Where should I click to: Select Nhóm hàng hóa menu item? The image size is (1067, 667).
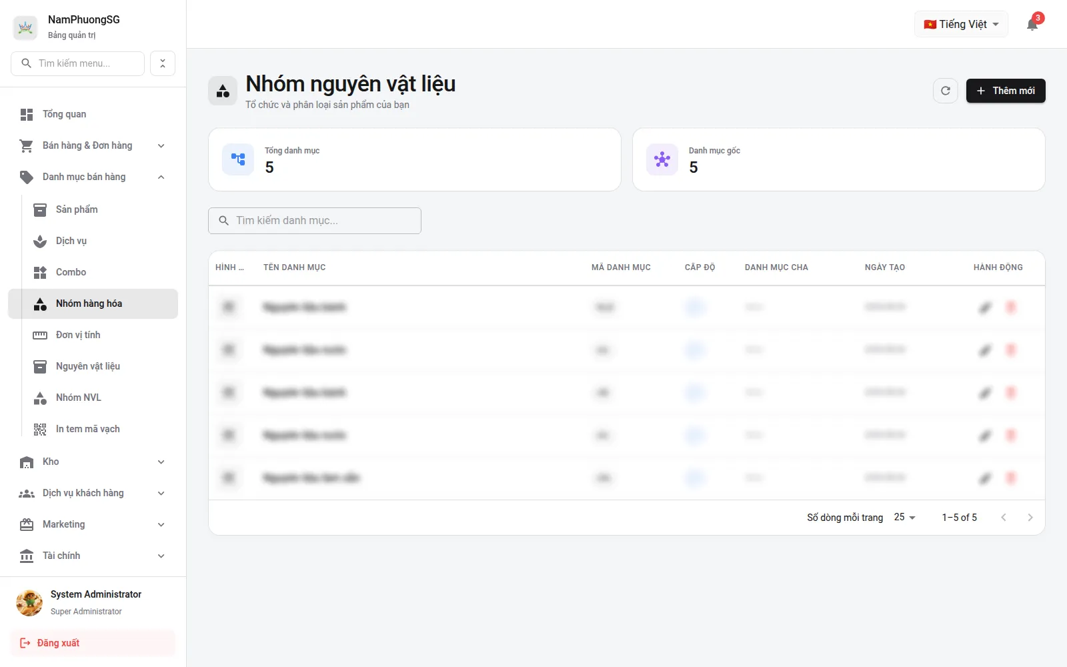[x=93, y=303]
